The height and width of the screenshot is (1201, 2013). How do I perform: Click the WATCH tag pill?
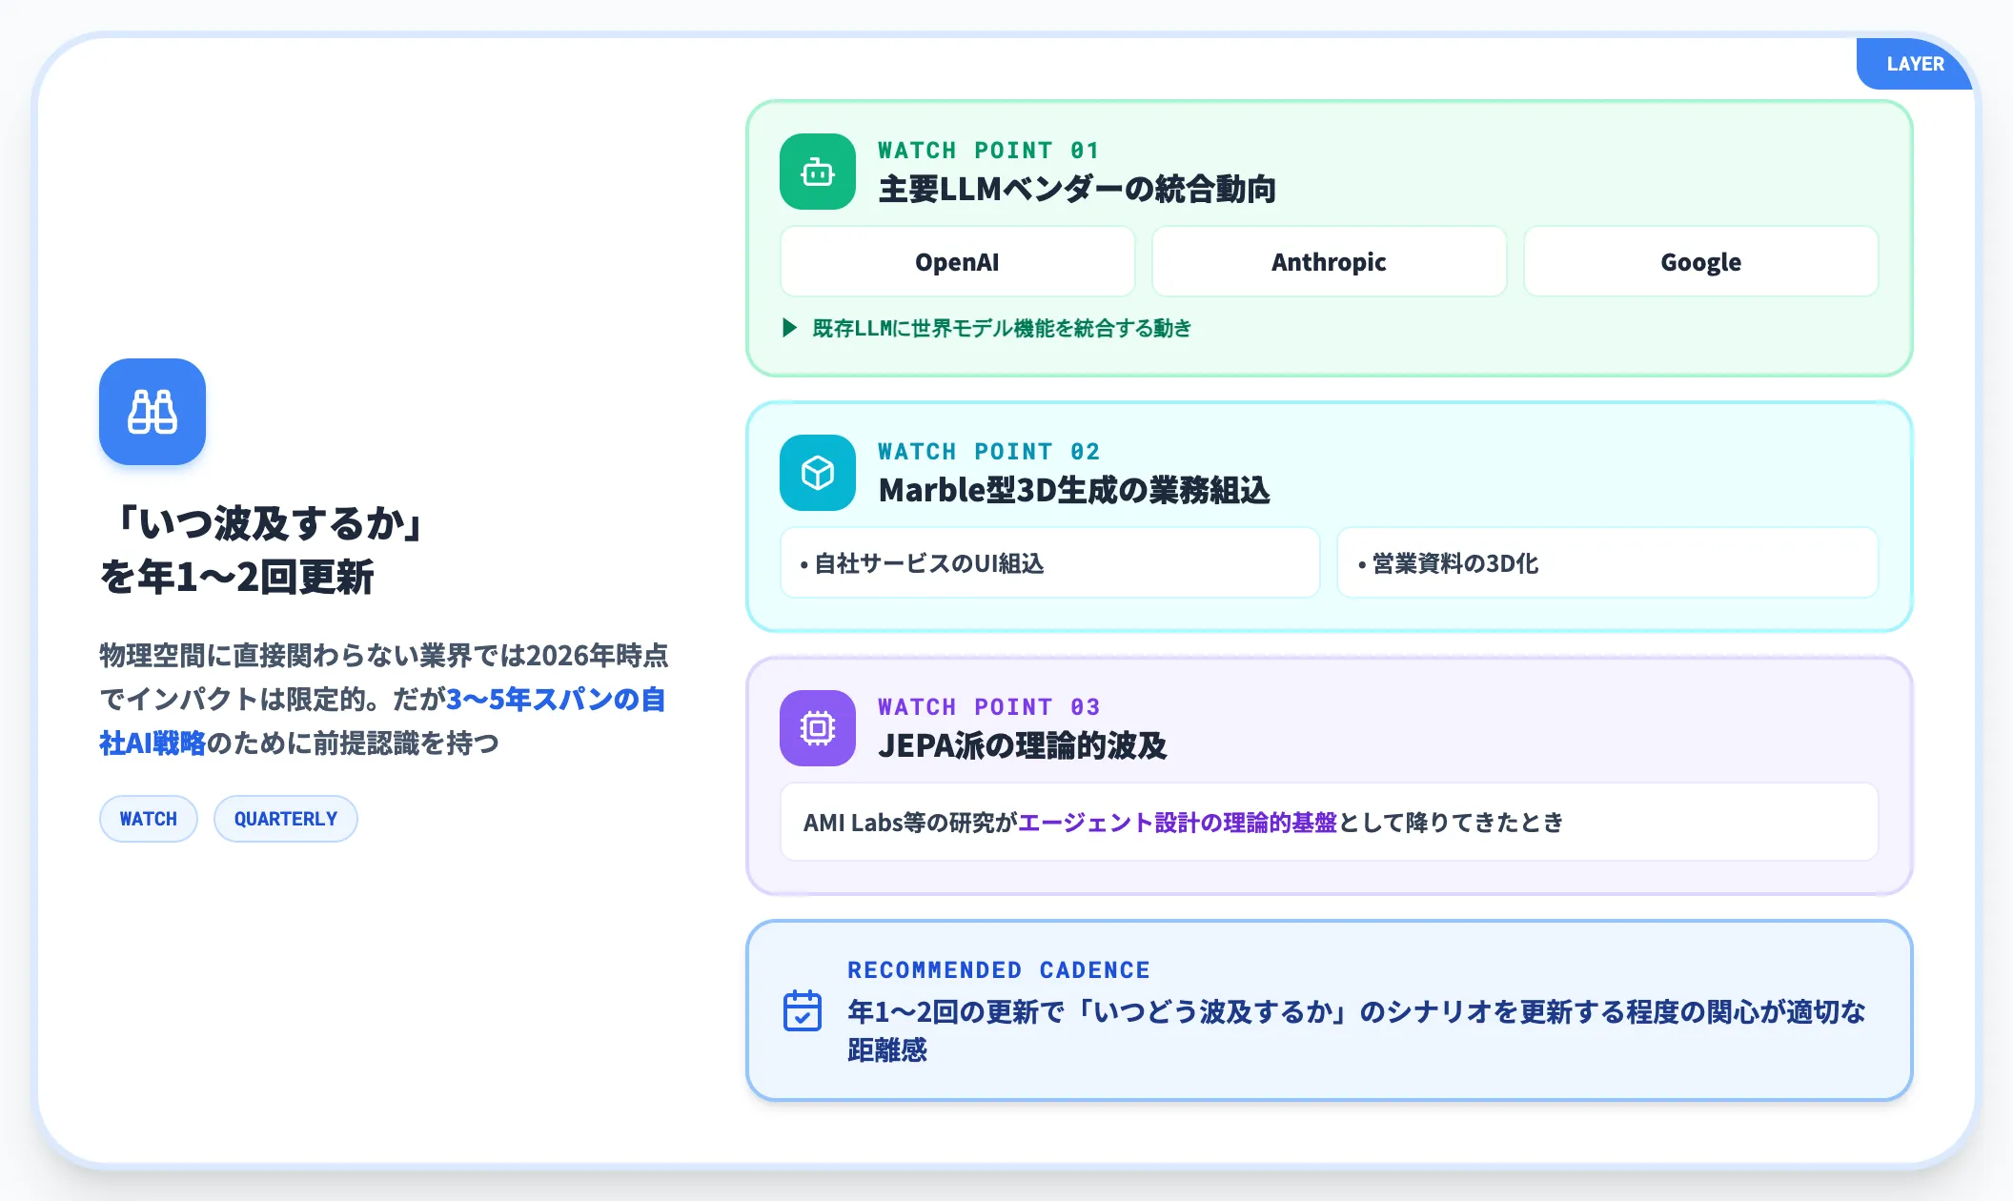[149, 819]
